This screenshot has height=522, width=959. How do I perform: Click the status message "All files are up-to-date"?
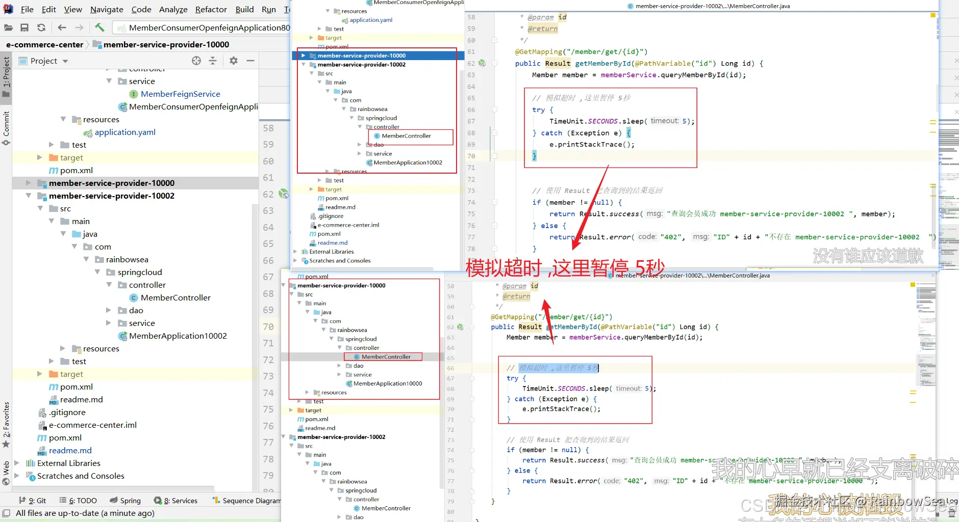pyautogui.click(x=85, y=513)
